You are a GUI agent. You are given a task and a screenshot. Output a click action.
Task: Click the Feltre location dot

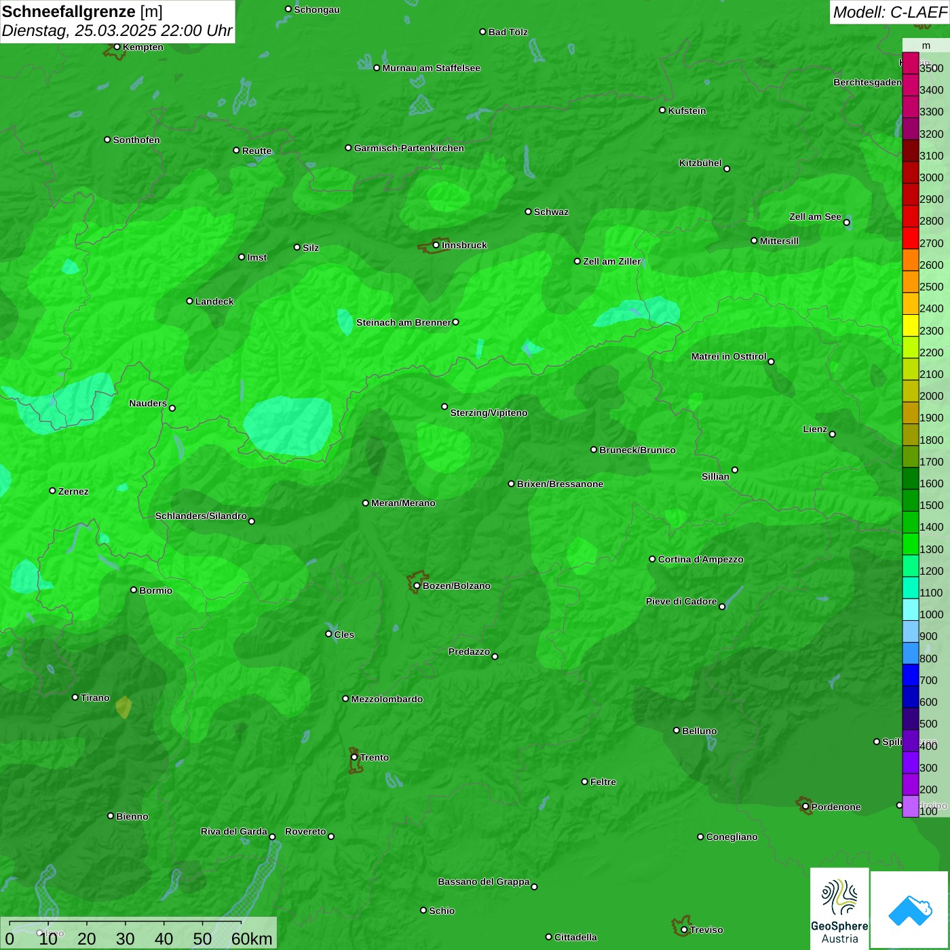pos(584,782)
